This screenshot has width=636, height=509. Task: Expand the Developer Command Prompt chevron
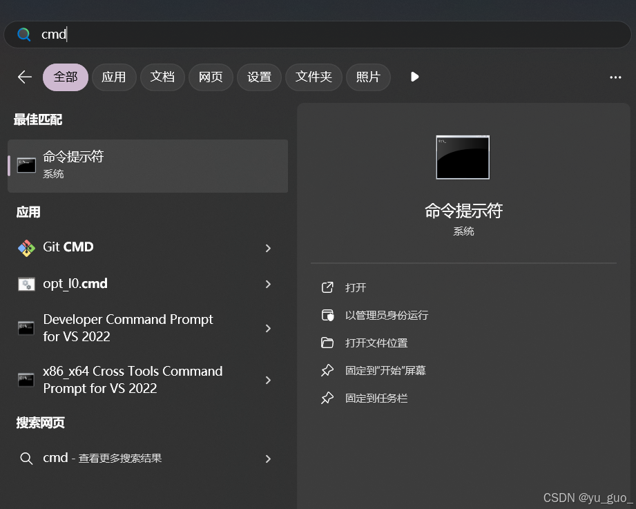[268, 328]
